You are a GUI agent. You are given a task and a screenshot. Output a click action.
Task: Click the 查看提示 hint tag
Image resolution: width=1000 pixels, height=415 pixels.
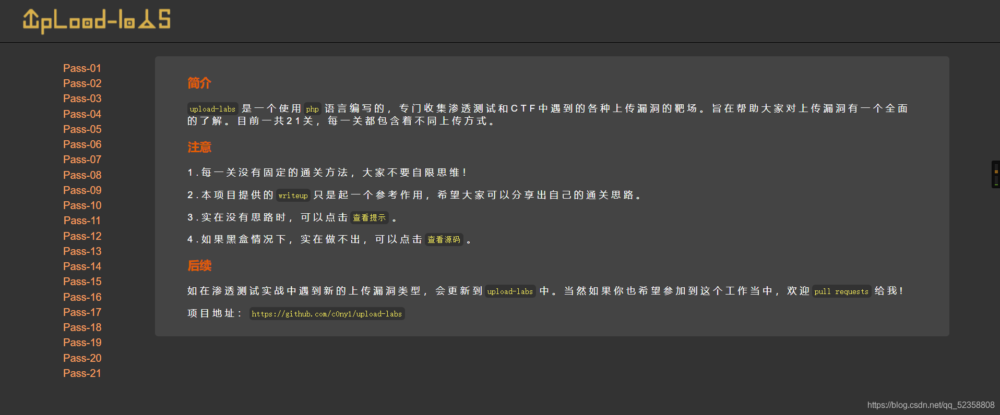pos(370,217)
